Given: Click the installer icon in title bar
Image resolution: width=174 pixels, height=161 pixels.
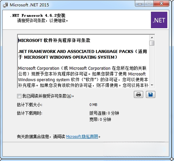Looking at the screenshot, I should (x=5, y=5).
